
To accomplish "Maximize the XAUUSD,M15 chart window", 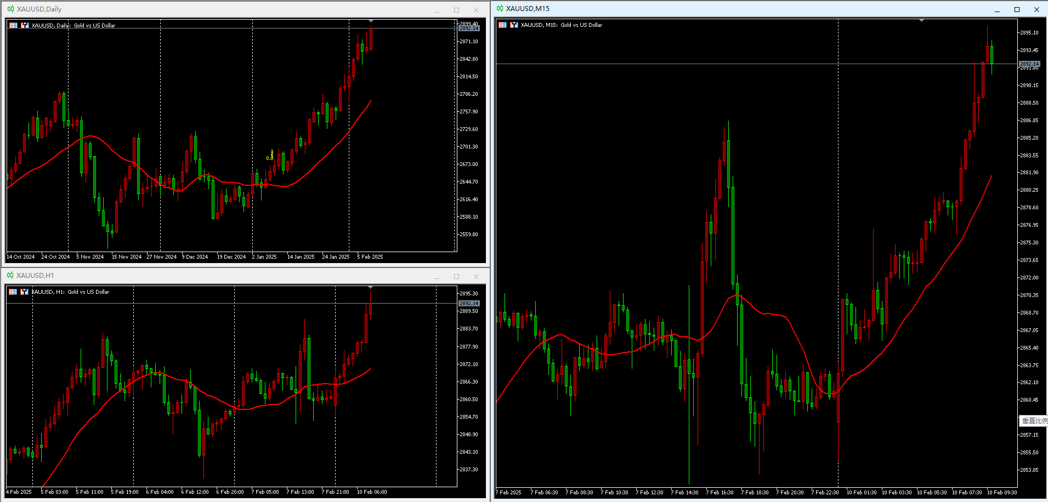I will (x=1017, y=9).
